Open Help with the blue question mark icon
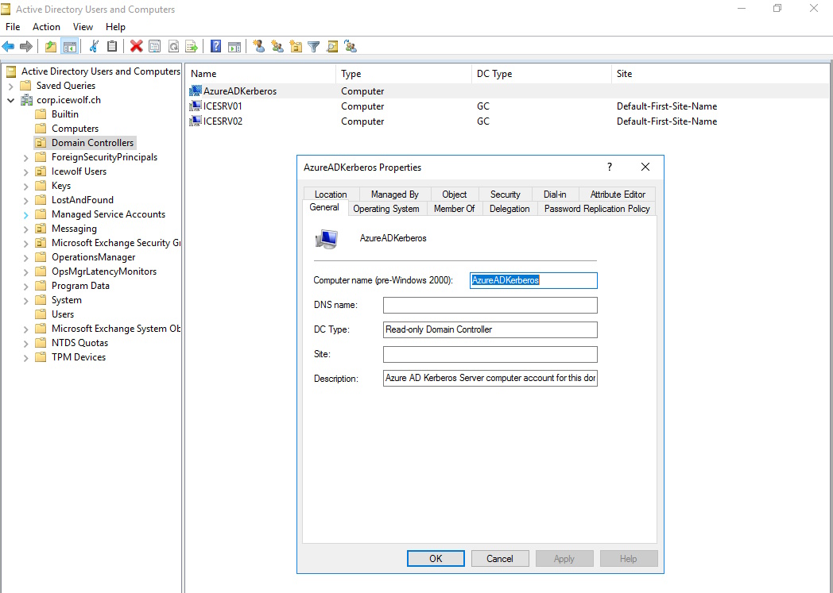Image resolution: width=833 pixels, height=593 pixels. 215,47
